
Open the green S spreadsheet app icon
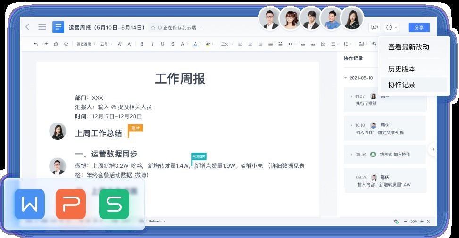point(114,204)
